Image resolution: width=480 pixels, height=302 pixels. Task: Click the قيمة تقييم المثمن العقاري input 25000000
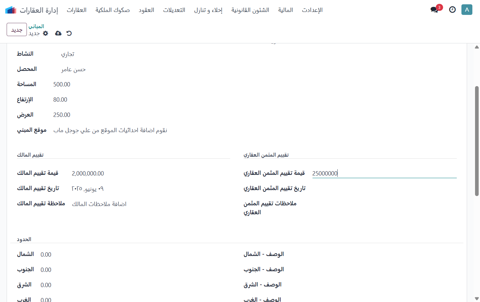point(384,173)
